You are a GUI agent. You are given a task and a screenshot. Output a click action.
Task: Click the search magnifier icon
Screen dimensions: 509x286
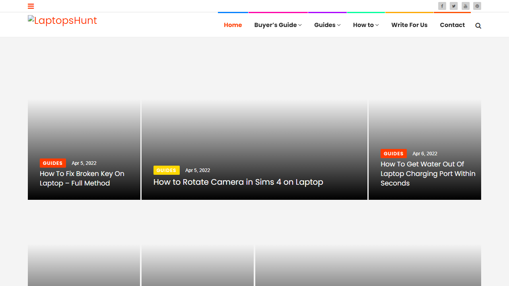click(x=478, y=26)
